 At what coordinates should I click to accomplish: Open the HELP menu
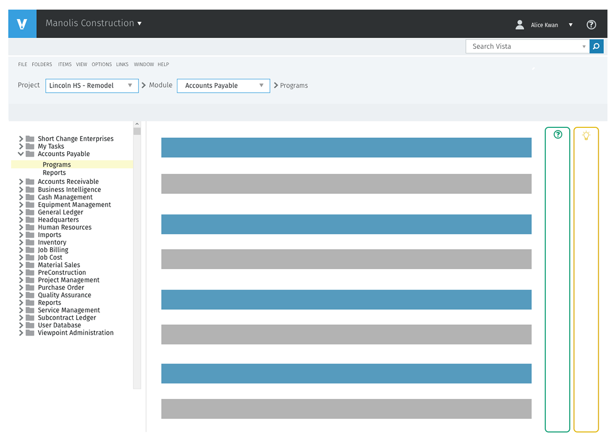163,65
